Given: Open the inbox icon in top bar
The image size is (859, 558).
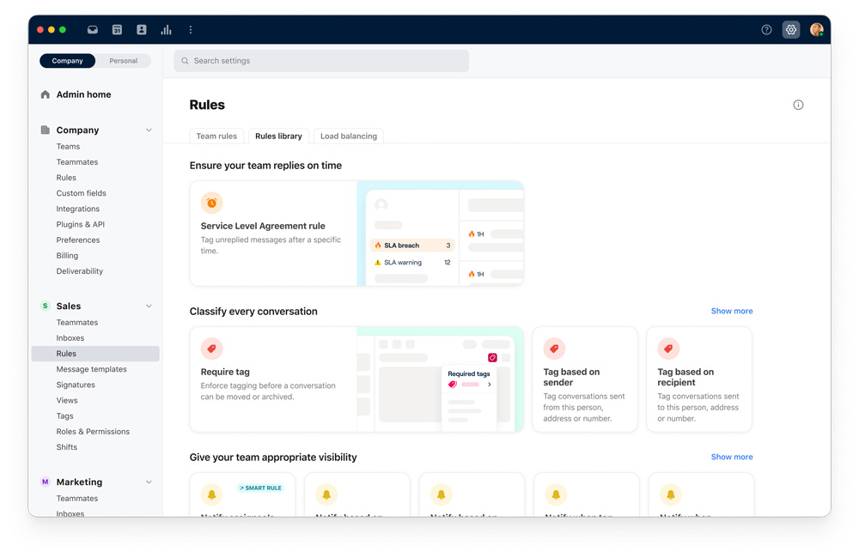Looking at the screenshot, I should (x=93, y=29).
